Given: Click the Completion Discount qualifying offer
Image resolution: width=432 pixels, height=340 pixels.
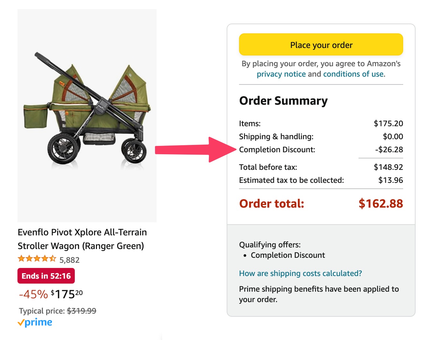Looking at the screenshot, I should tap(288, 255).
